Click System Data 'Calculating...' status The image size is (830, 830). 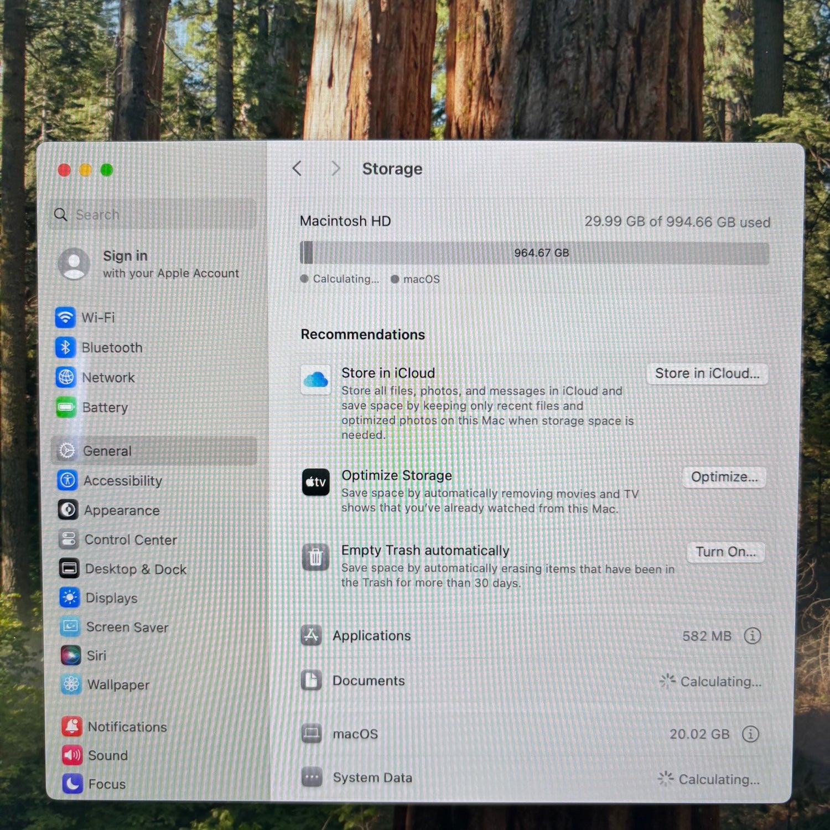709,779
